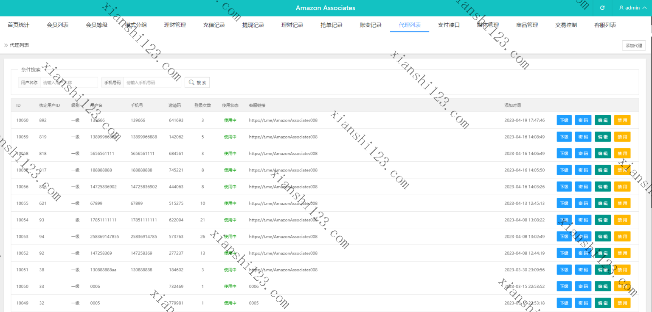Image resolution: width=652 pixels, height=312 pixels.
Task: Click 编辑 button for agent 10049
Action: point(603,303)
